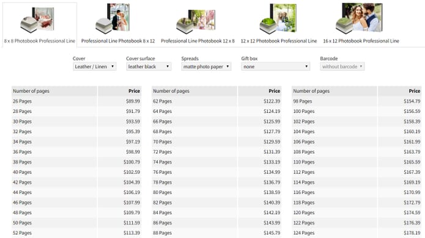Click the $165.59 price
This screenshot has width=425, height=238.
click(412, 162)
